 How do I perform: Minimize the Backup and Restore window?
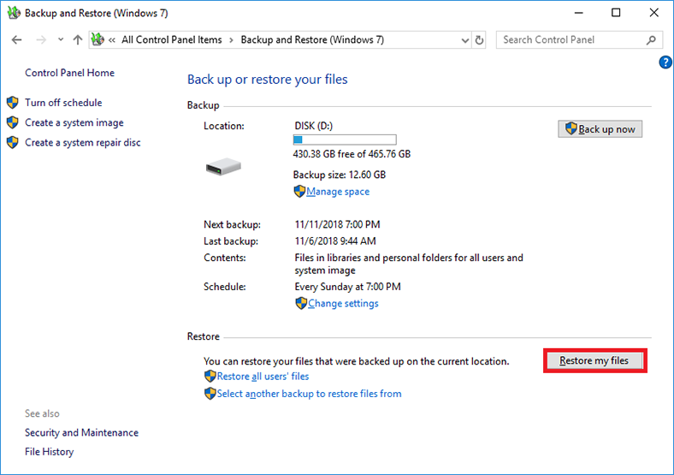578,13
